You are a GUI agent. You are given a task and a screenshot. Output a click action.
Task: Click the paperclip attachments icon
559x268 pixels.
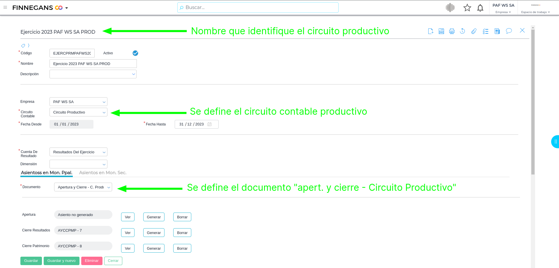[474, 31]
